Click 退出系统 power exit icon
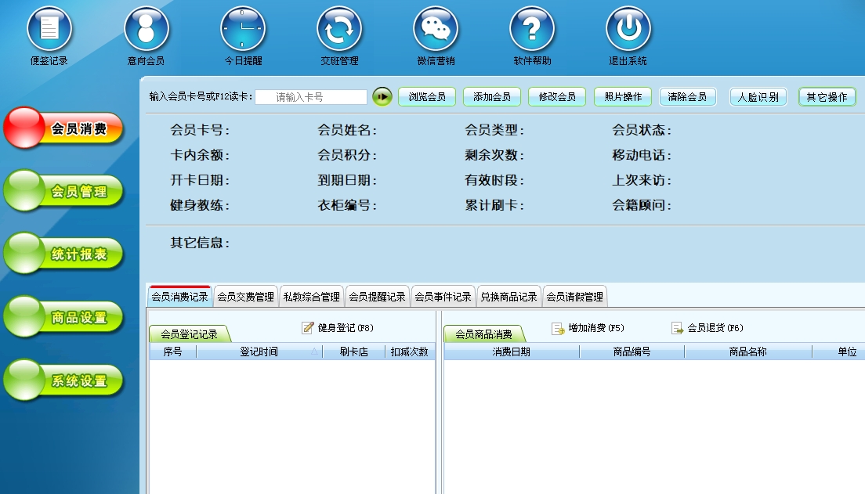 [628, 29]
